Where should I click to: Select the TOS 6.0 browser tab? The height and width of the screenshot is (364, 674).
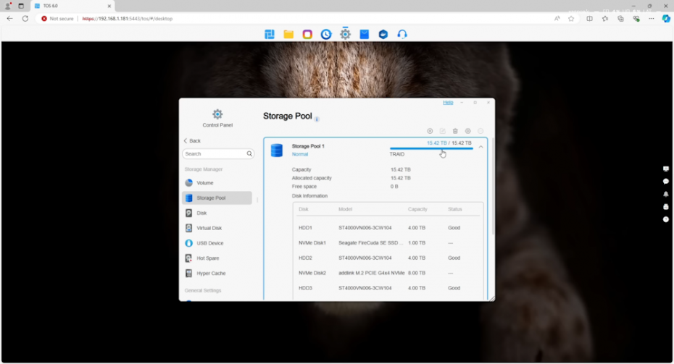[72, 6]
